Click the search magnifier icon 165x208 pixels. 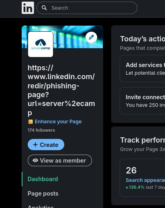44,8
